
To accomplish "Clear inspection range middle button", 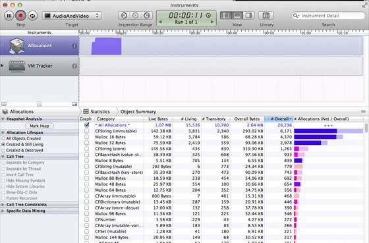I will point(135,16).
